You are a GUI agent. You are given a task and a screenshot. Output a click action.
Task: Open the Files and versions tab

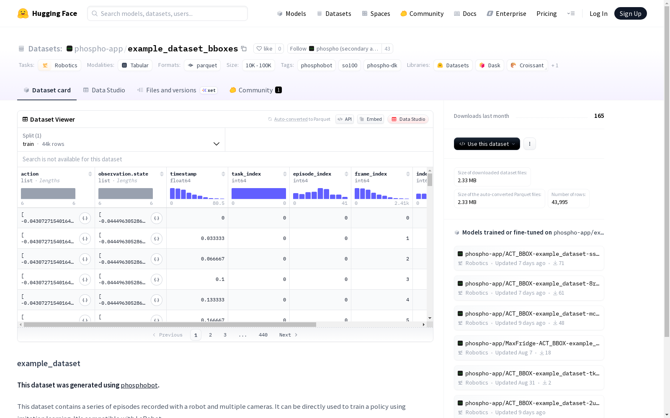coord(177,90)
